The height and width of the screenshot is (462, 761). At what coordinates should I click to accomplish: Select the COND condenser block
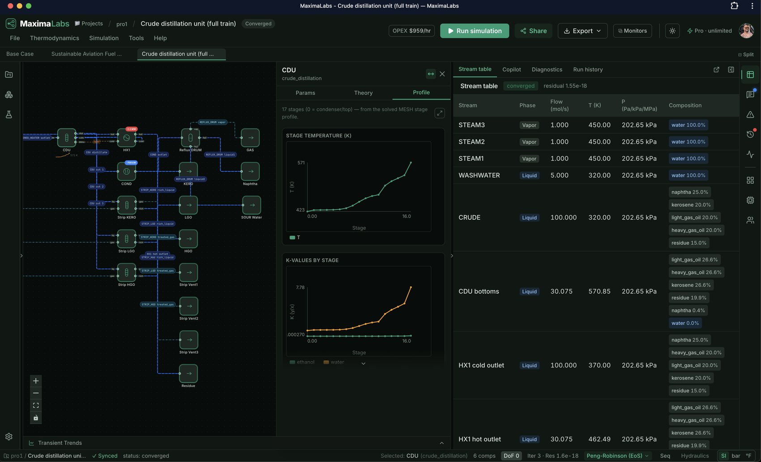click(x=127, y=171)
